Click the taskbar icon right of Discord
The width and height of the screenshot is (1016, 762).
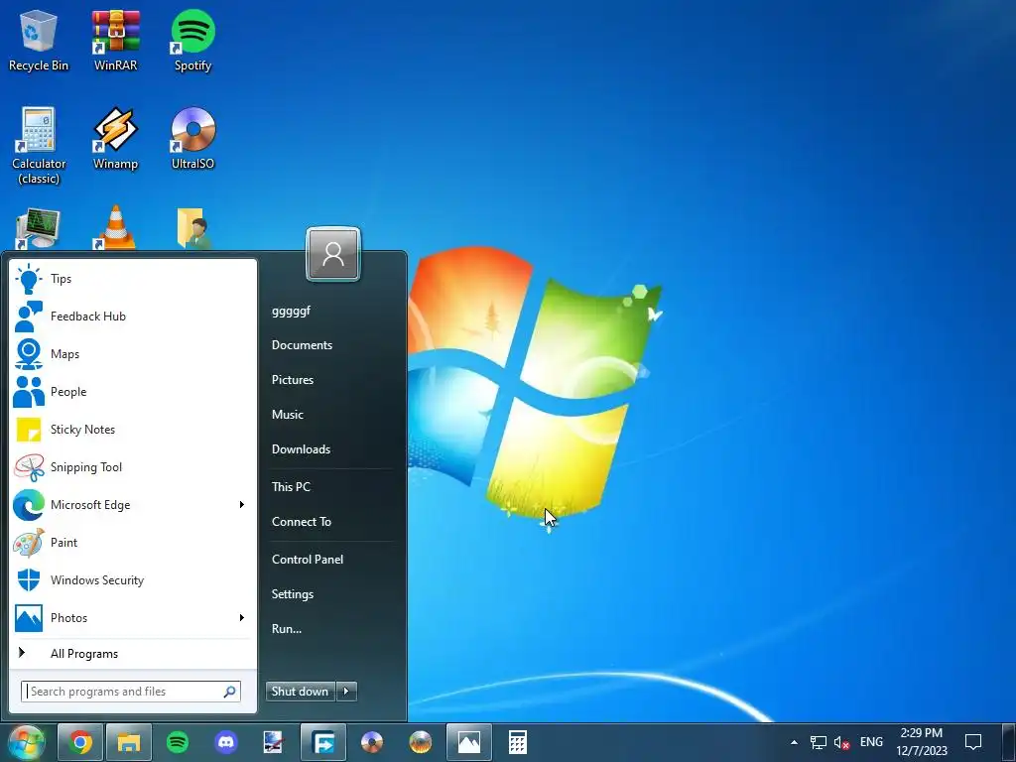pos(273,742)
